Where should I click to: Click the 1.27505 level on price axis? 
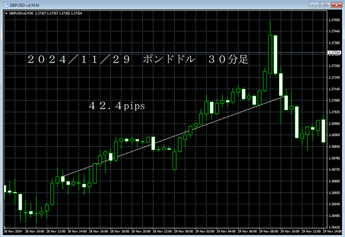[335, 20]
